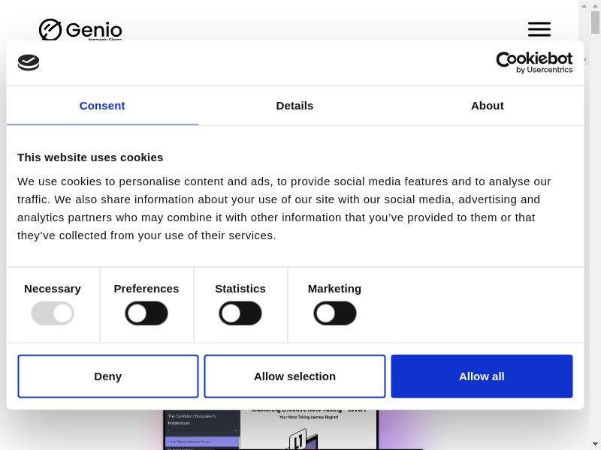Open the About tab
Viewport: 601px width, 450px height.
(487, 106)
